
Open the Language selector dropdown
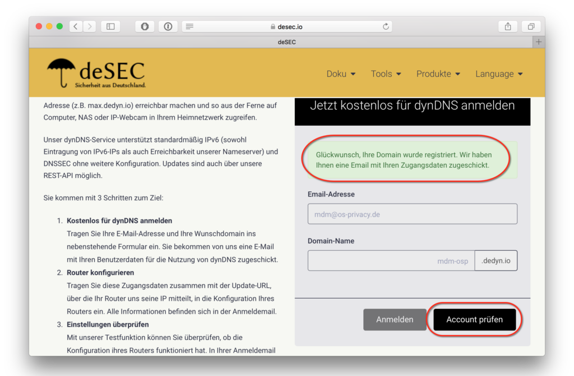[x=499, y=74]
